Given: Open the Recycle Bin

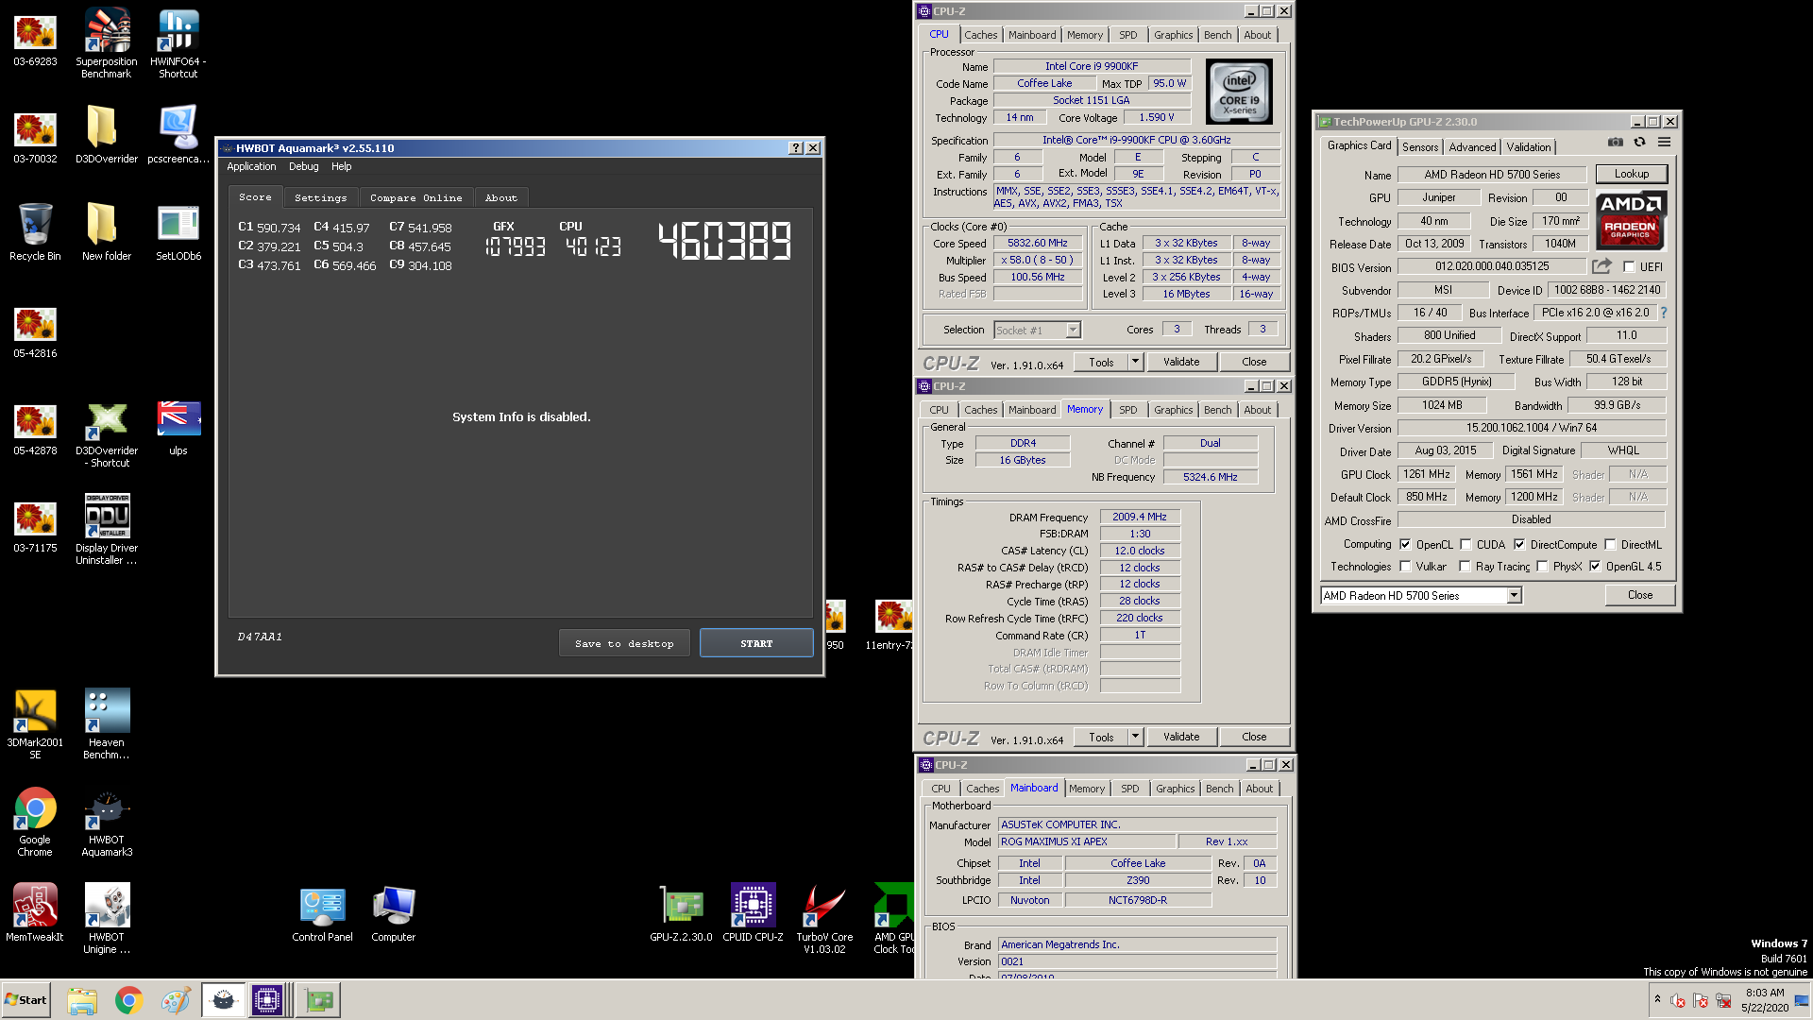Looking at the screenshot, I should click(35, 231).
